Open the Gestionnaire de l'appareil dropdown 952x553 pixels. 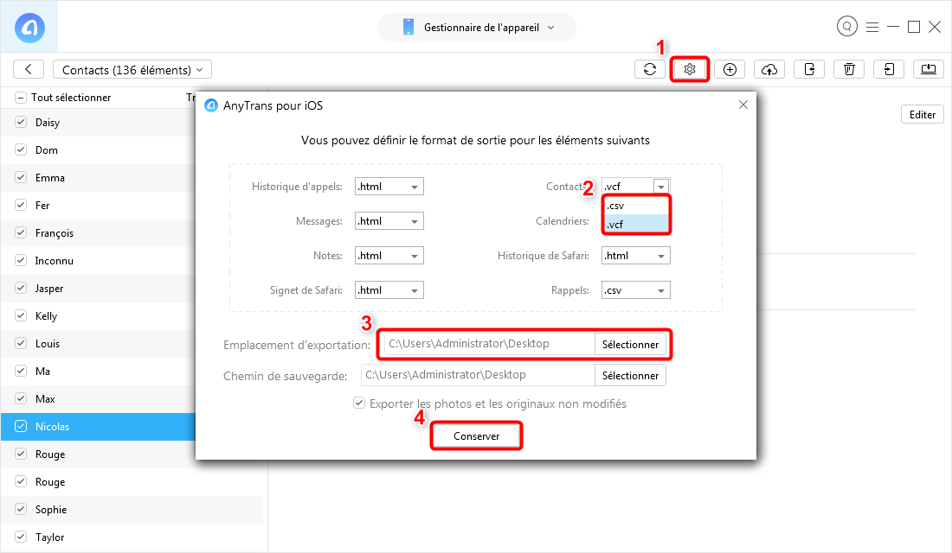coord(477,28)
